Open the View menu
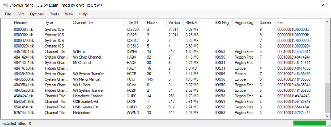The width and height of the screenshot is (331, 127). pyautogui.click(x=69, y=14)
